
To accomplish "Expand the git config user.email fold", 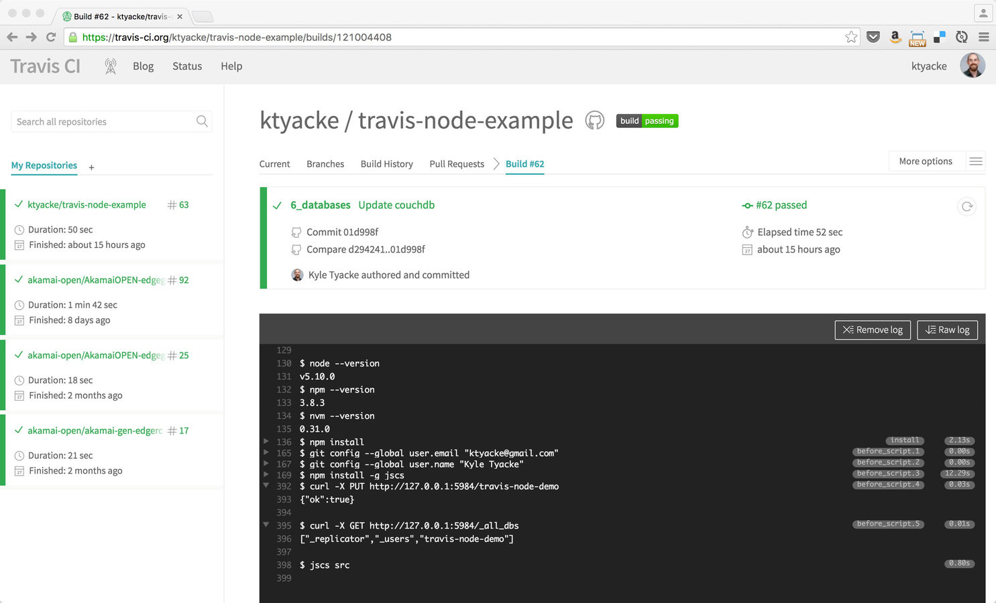I will [266, 452].
